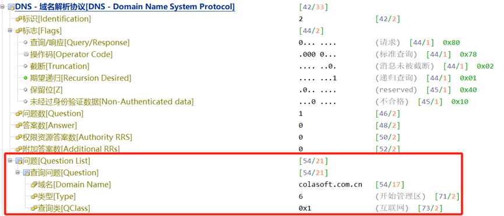Click the Type value 6
504x216 pixels.
[301, 196]
